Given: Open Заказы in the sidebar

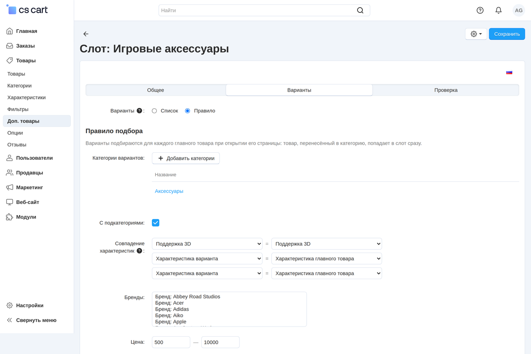Looking at the screenshot, I should [25, 46].
